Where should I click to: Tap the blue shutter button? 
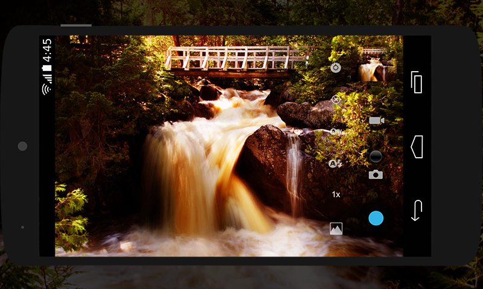tap(376, 218)
